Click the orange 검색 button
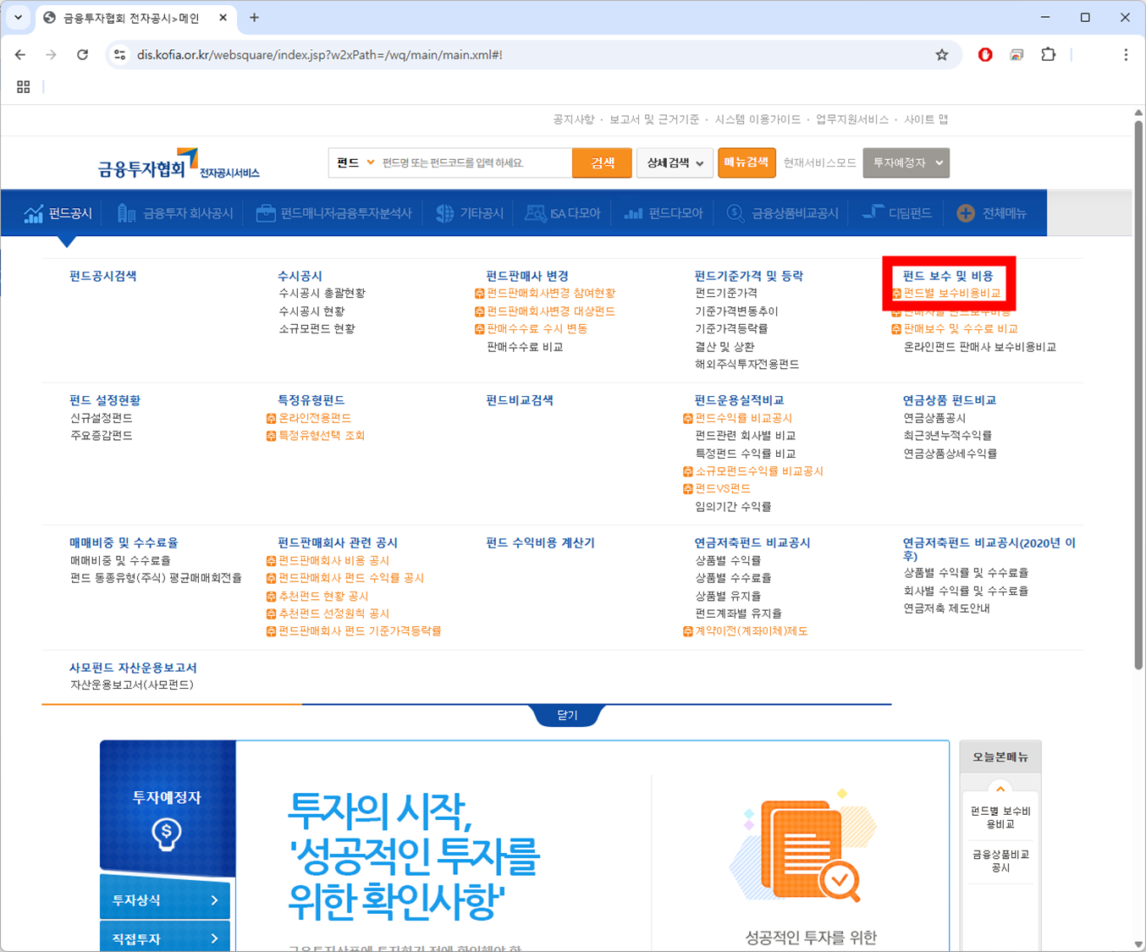 (602, 163)
